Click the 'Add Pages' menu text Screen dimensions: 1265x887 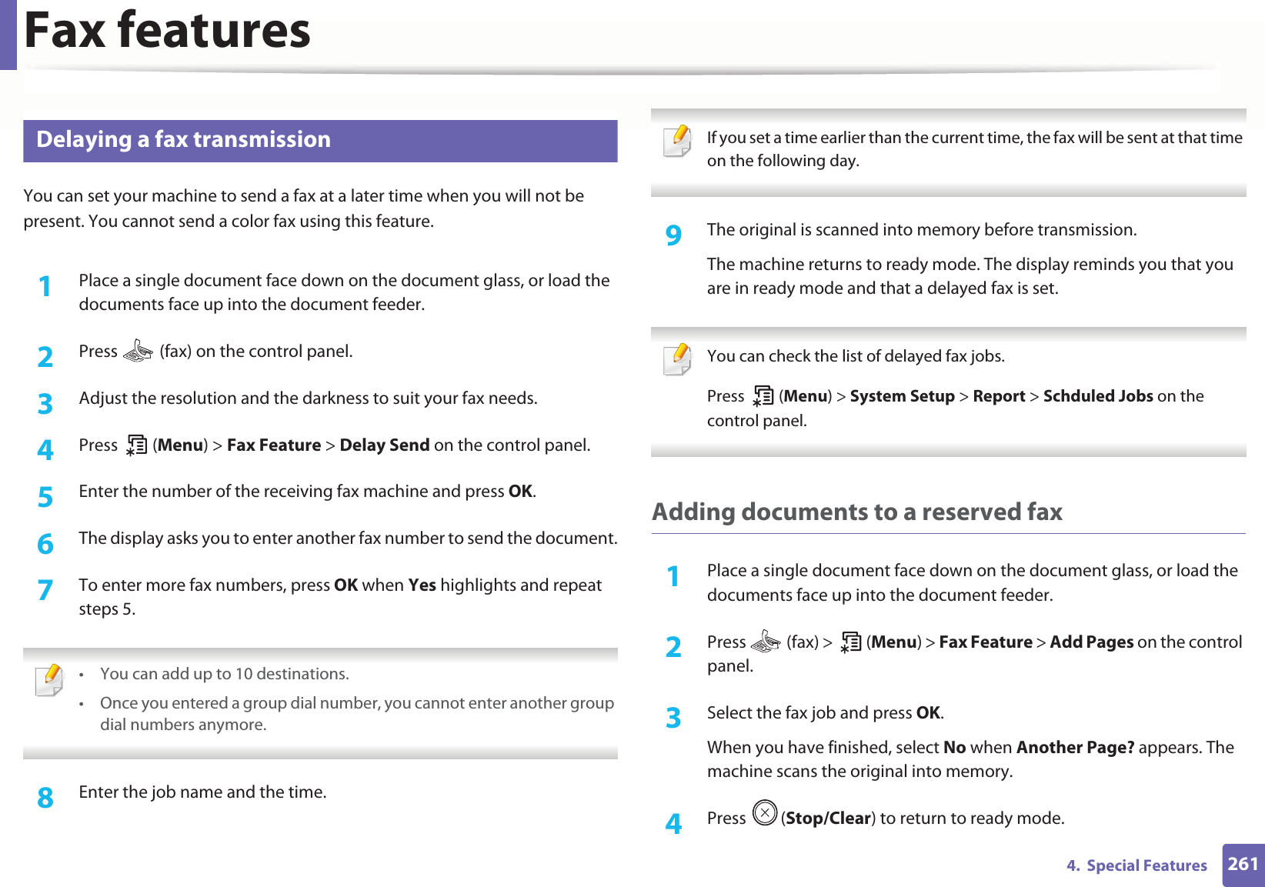[x=1091, y=642]
